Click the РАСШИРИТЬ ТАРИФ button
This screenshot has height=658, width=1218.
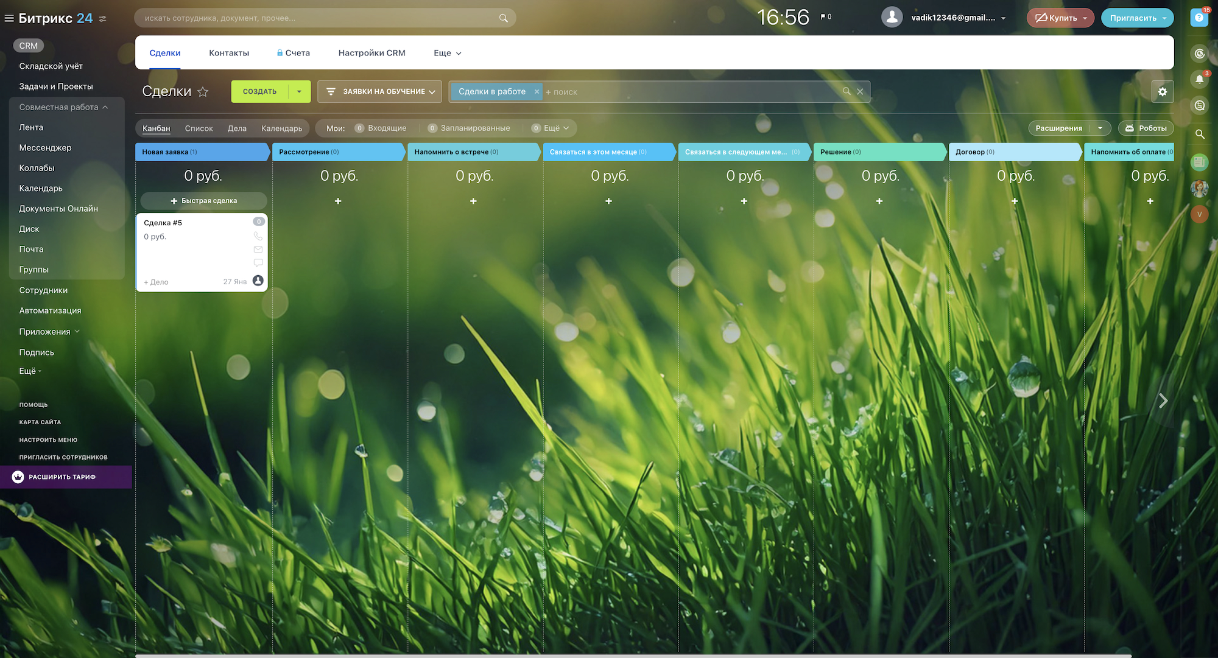pos(62,477)
